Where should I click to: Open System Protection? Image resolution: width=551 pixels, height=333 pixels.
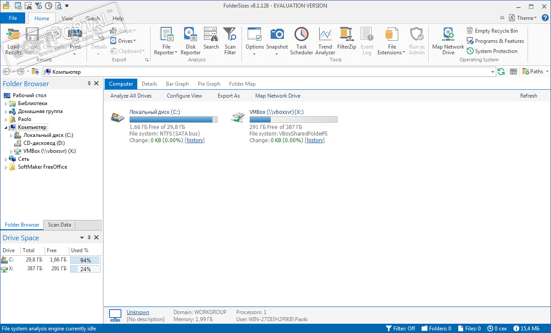492,51
